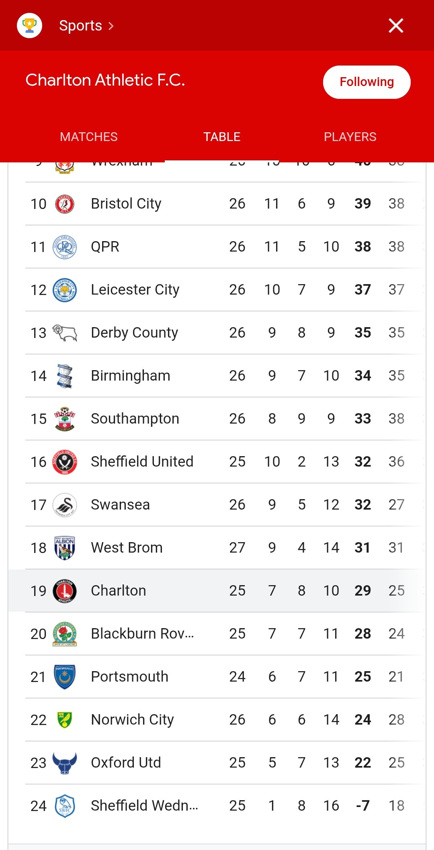Click the Southampton club crest
The width and height of the screenshot is (434, 850).
point(65,419)
